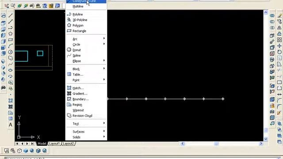Choose Donut from the Draw menu
Image resolution: width=283 pixels, height=159 pixels.
tap(86, 50)
